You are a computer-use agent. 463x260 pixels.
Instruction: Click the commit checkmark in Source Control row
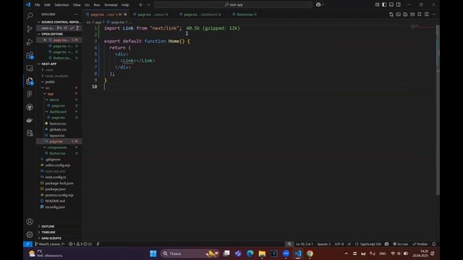coord(72,28)
